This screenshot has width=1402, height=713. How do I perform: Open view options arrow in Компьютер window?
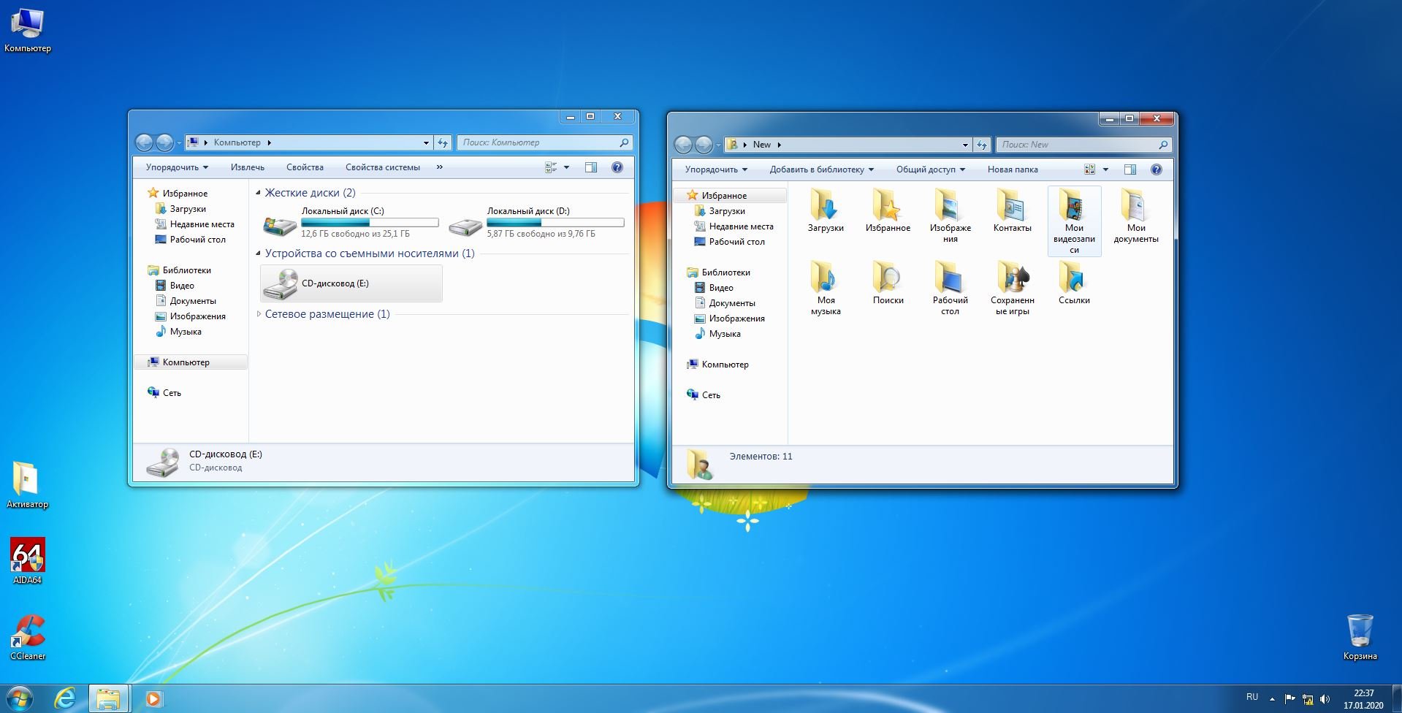(567, 167)
